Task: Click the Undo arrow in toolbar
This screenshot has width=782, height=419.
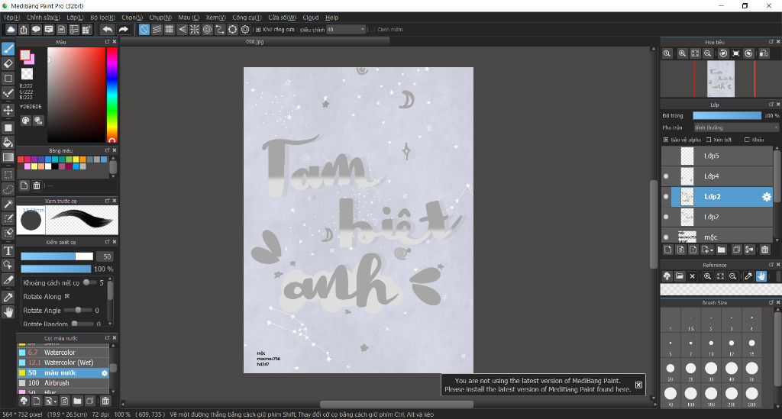Action: (107, 30)
